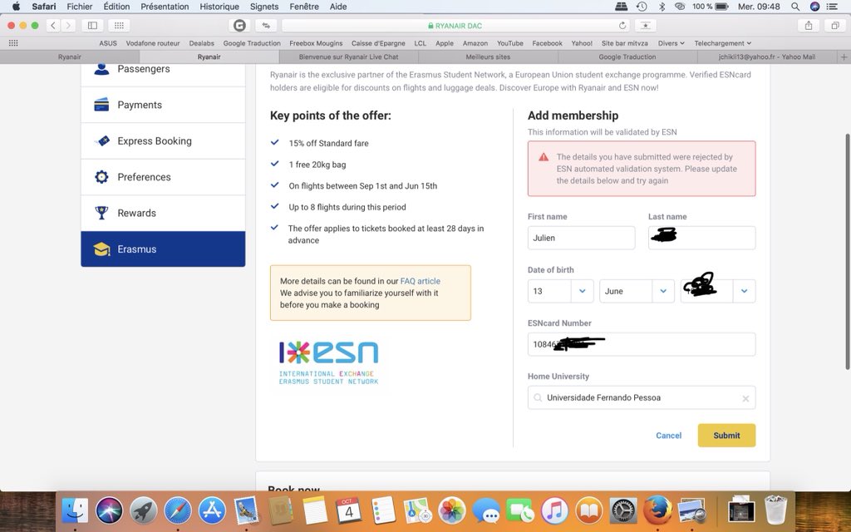
Task: Open the Présentation menu
Action: 165,7
